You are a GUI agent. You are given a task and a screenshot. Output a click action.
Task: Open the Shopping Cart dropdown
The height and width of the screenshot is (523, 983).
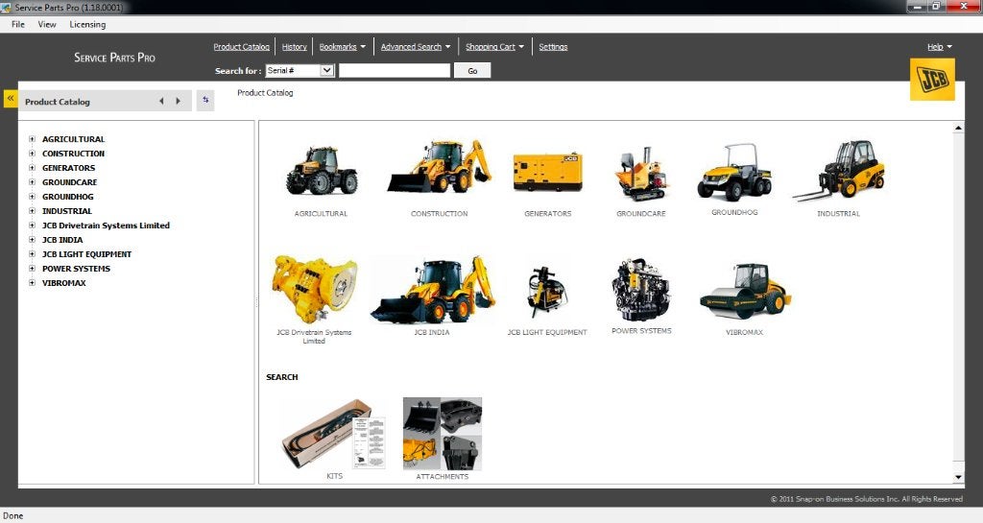(x=494, y=47)
